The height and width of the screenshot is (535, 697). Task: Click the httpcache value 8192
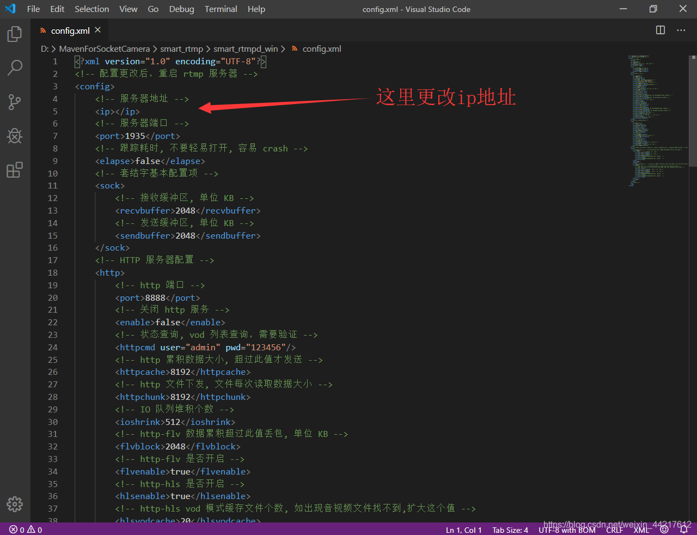(x=180, y=372)
